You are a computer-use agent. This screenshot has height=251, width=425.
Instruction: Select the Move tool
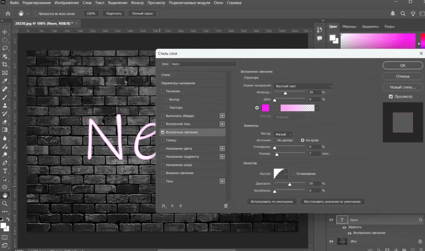click(5, 32)
